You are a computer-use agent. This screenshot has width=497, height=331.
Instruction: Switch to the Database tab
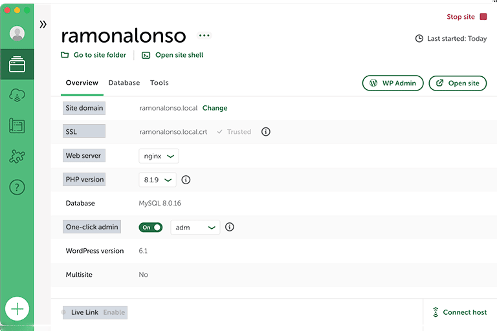tap(124, 83)
